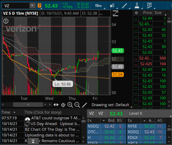Click the D: 10/15/21, 9:45 AM field

[x=60, y=13]
